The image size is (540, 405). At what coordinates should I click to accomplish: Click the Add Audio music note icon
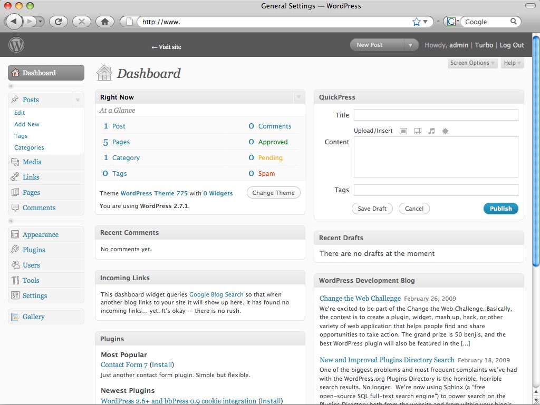431,131
